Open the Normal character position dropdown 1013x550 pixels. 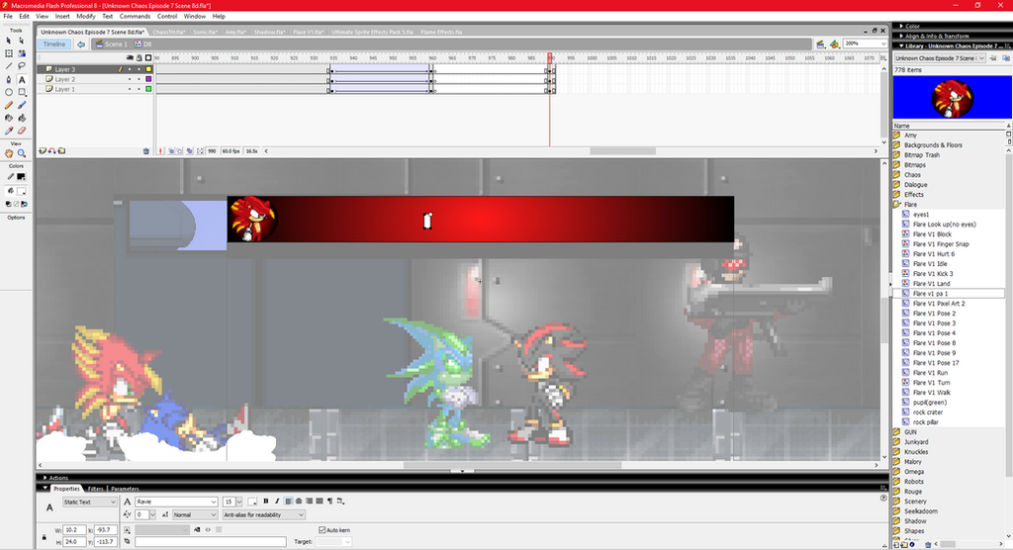(195, 515)
